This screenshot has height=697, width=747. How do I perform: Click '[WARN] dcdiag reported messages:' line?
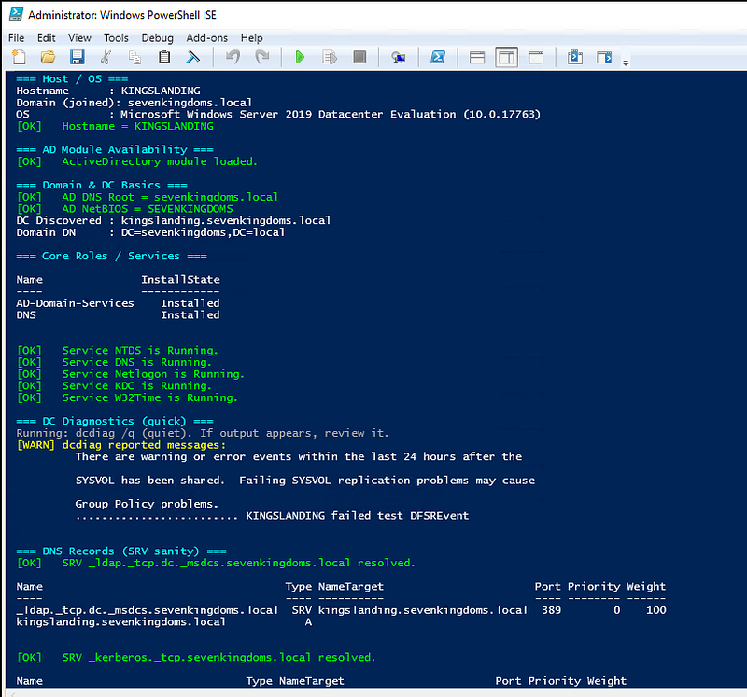tap(121, 445)
